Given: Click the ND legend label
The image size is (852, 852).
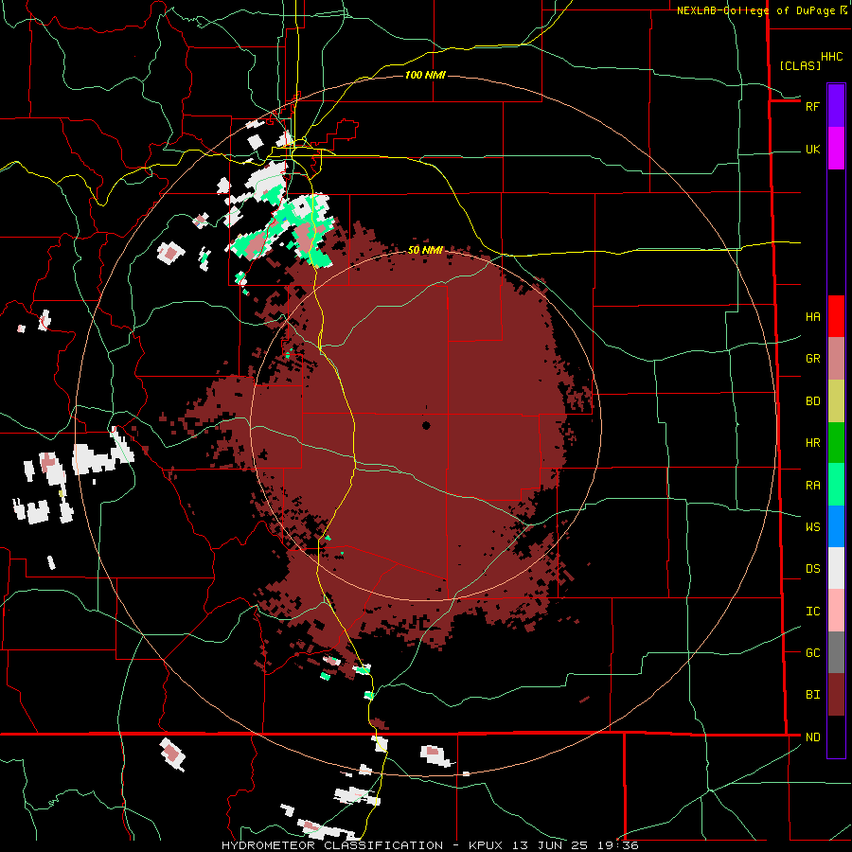Looking at the screenshot, I should [813, 737].
